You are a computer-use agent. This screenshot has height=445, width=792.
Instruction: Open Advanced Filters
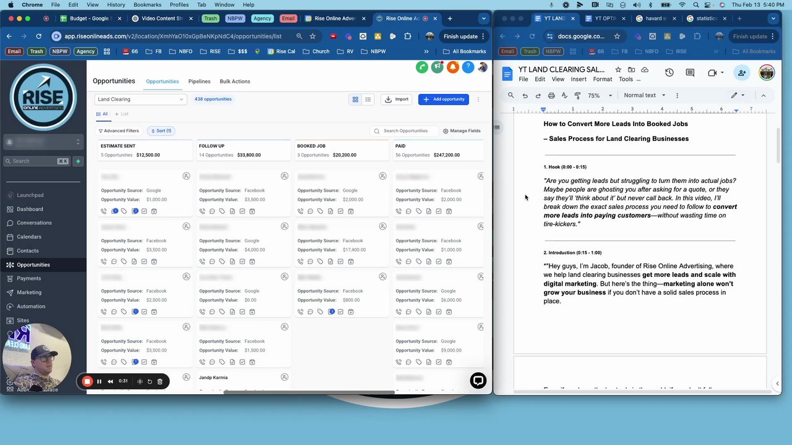tap(118, 131)
